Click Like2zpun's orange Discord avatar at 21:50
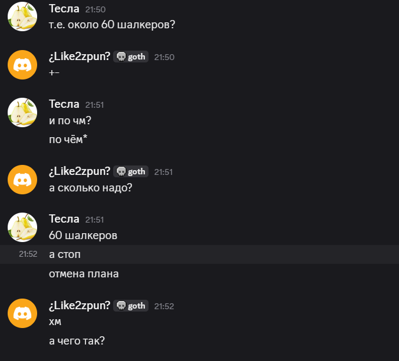 (x=22, y=65)
